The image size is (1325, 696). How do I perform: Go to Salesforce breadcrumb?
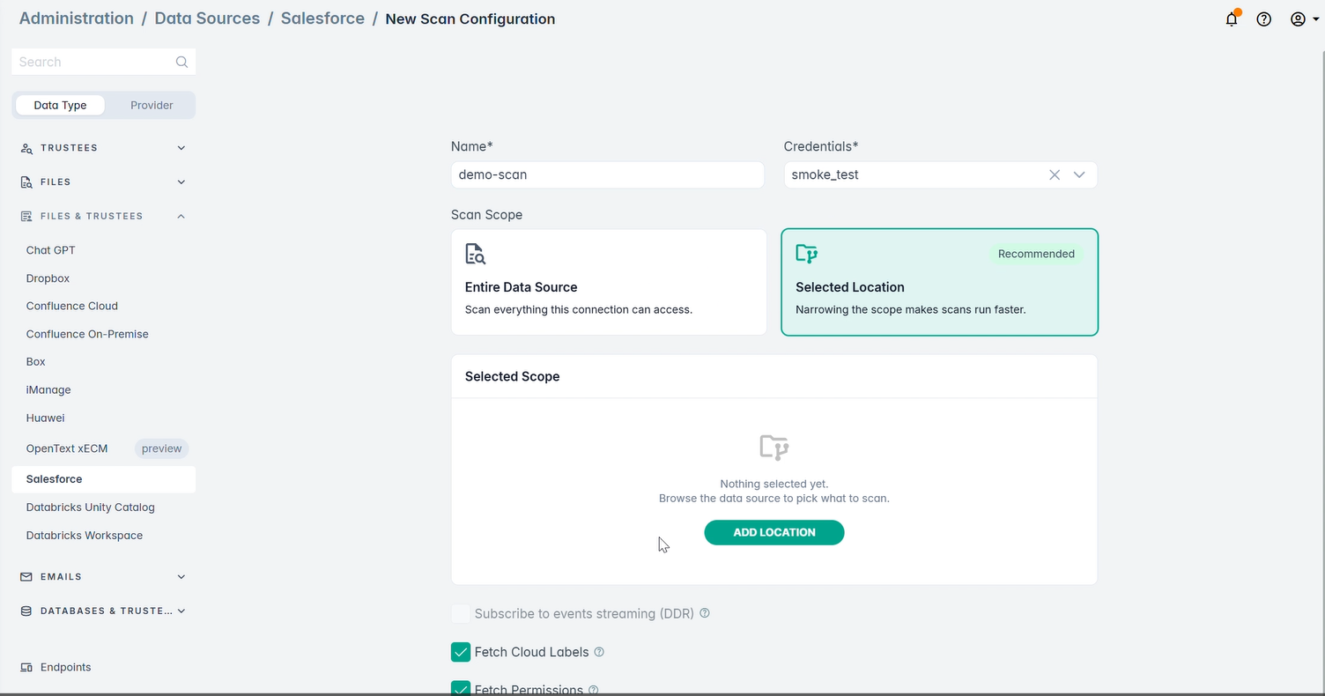coord(322,19)
